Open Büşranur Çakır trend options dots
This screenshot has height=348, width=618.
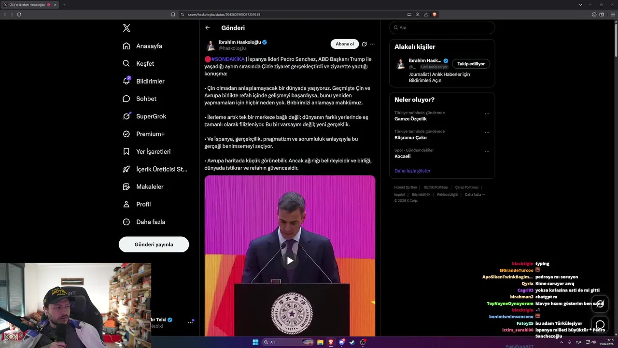[x=487, y=132]
